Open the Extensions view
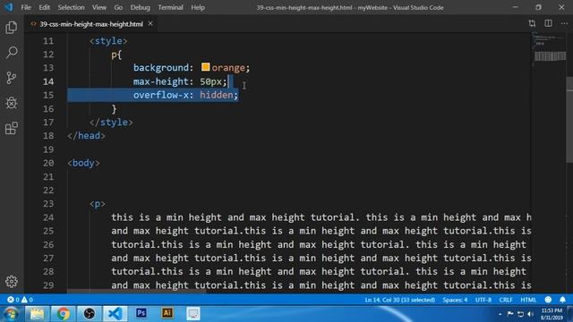The image size is (573, 322). [x=12, y=128]
